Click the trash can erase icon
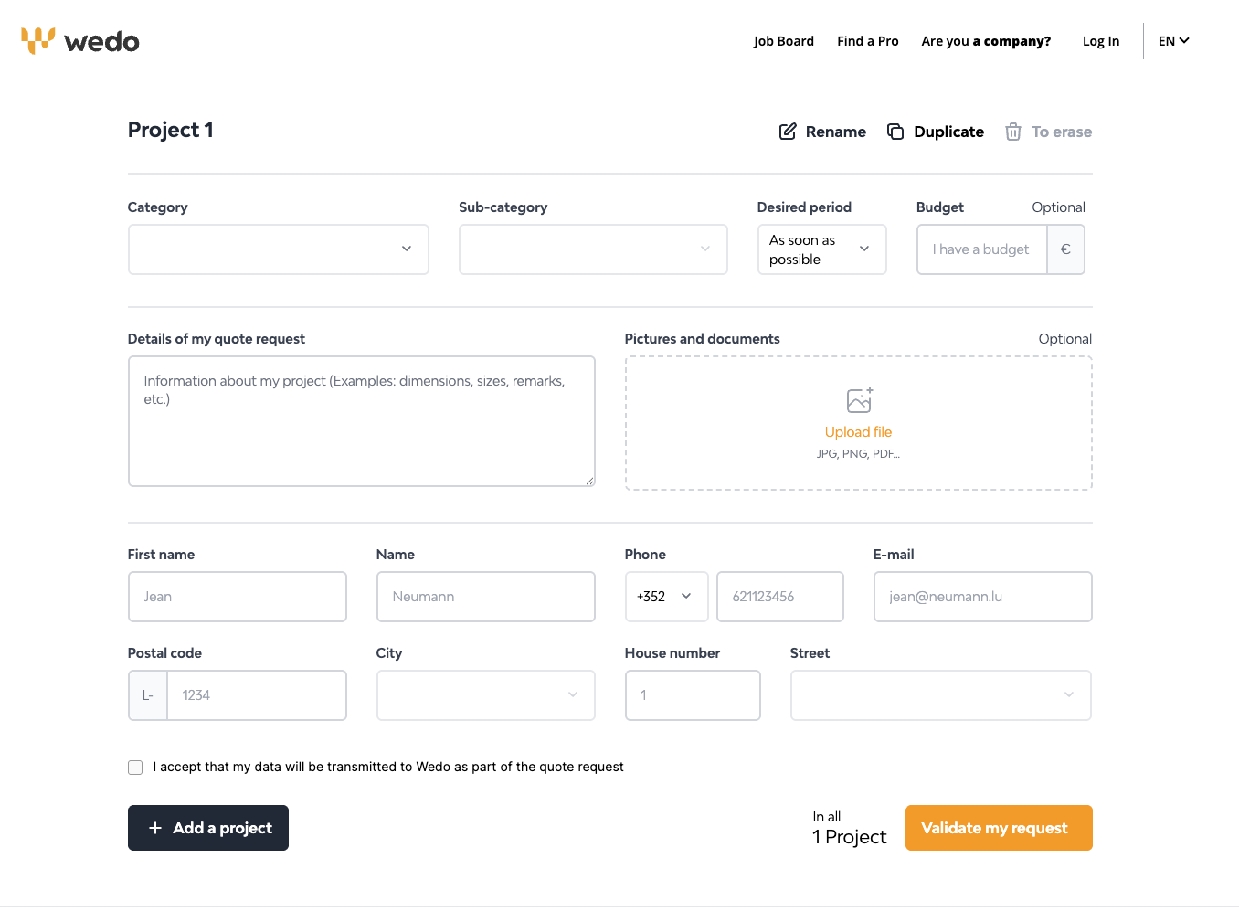 [x=1013, y=132]
